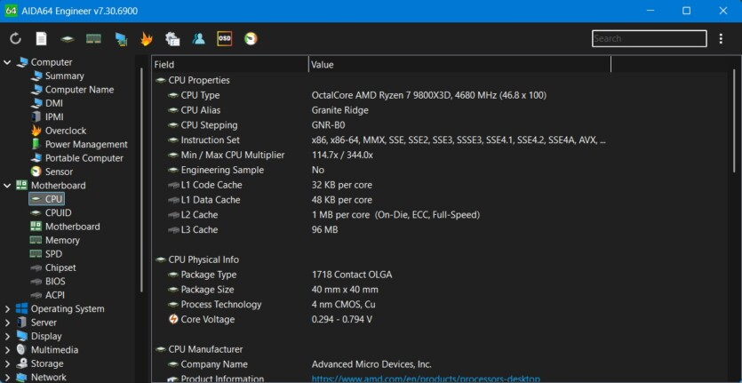Focus the Search input field

[650, 38]
